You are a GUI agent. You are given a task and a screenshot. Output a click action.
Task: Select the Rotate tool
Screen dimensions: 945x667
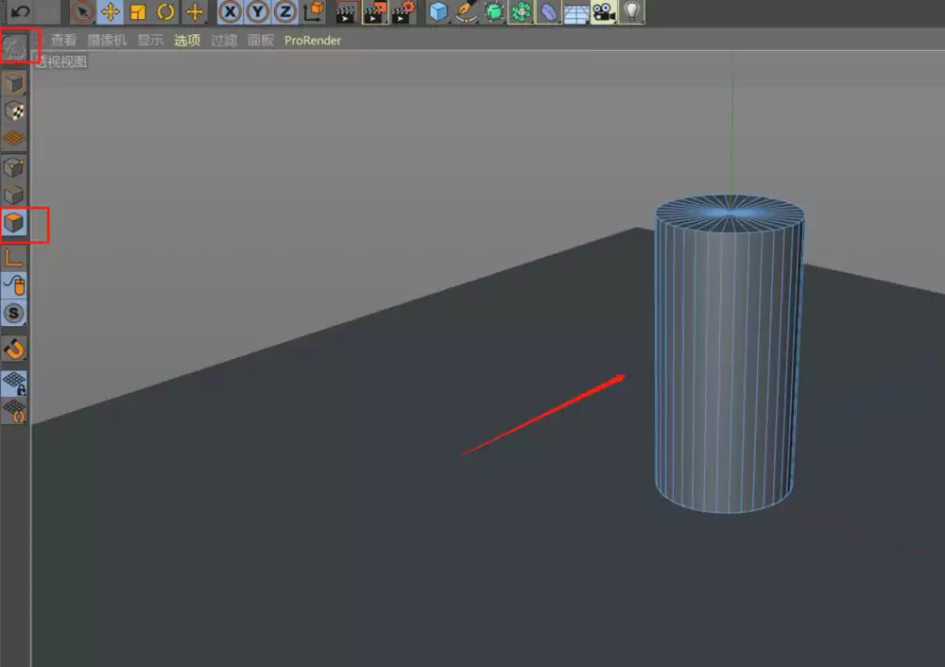point(164,12)
